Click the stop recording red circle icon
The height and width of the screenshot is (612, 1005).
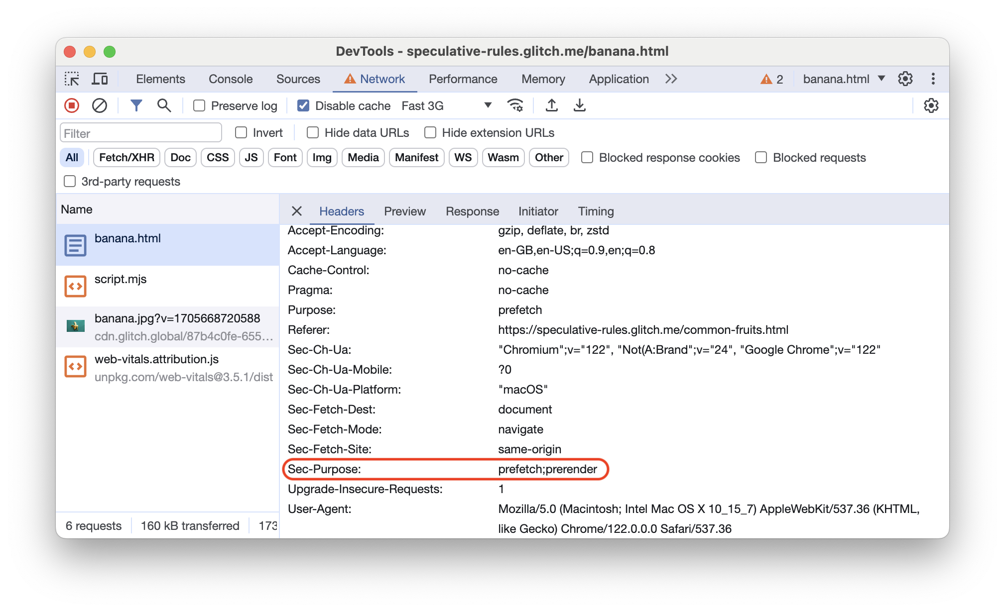[x=73, y=105]
